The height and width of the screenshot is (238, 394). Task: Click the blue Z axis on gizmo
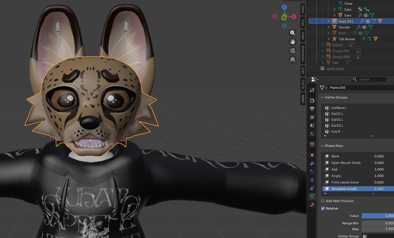pyautogui.click(x=284, y=7)
